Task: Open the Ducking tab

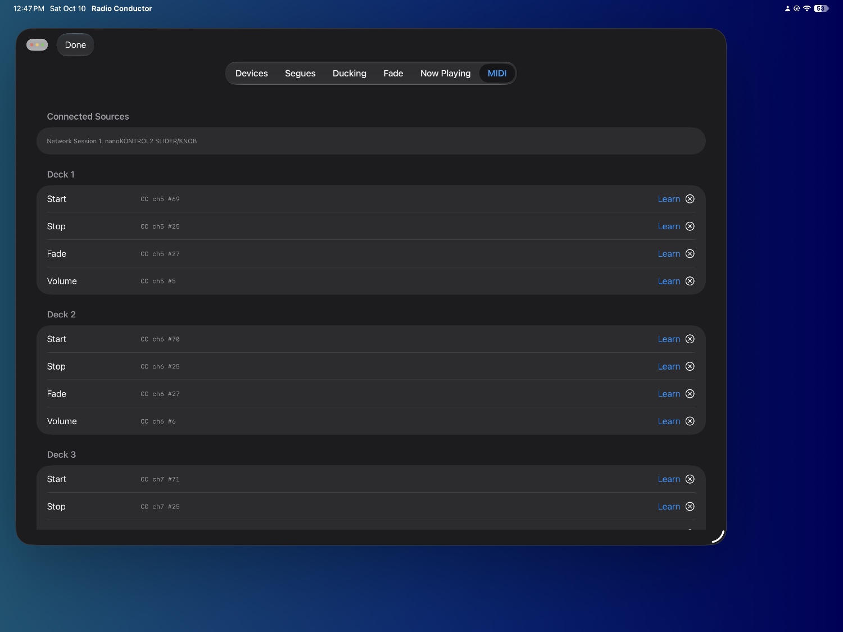Action: [x=350, y=73]
